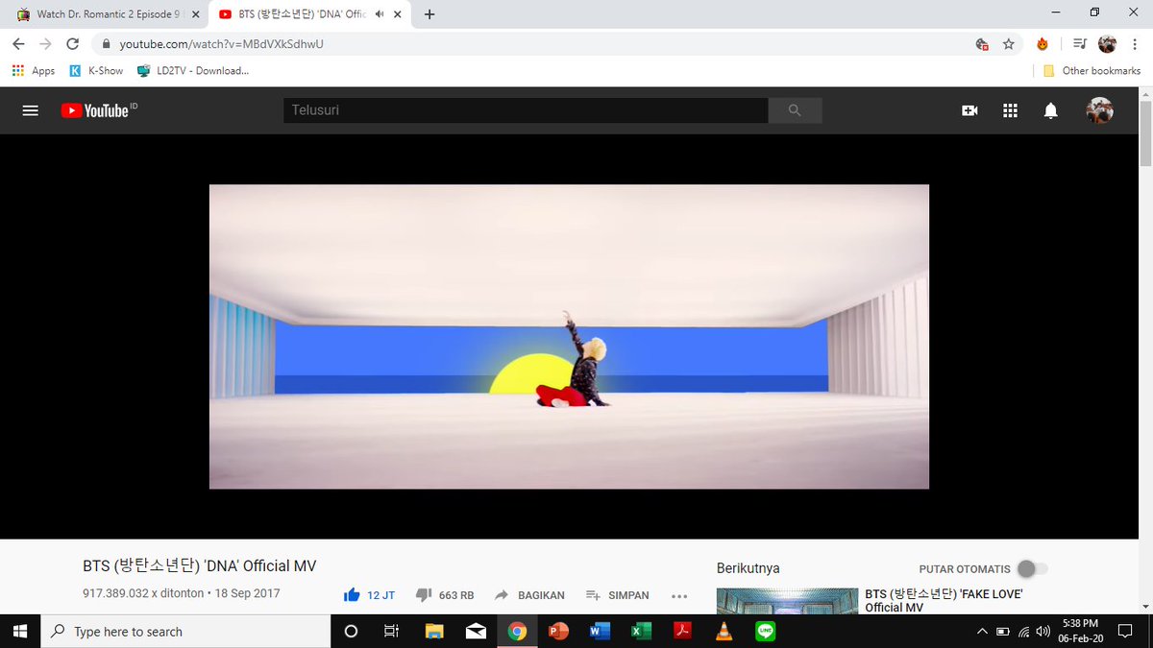Open File Explorer from the taskbar
This screenshot has height=648, width=1153.
[x=434, y=631]
